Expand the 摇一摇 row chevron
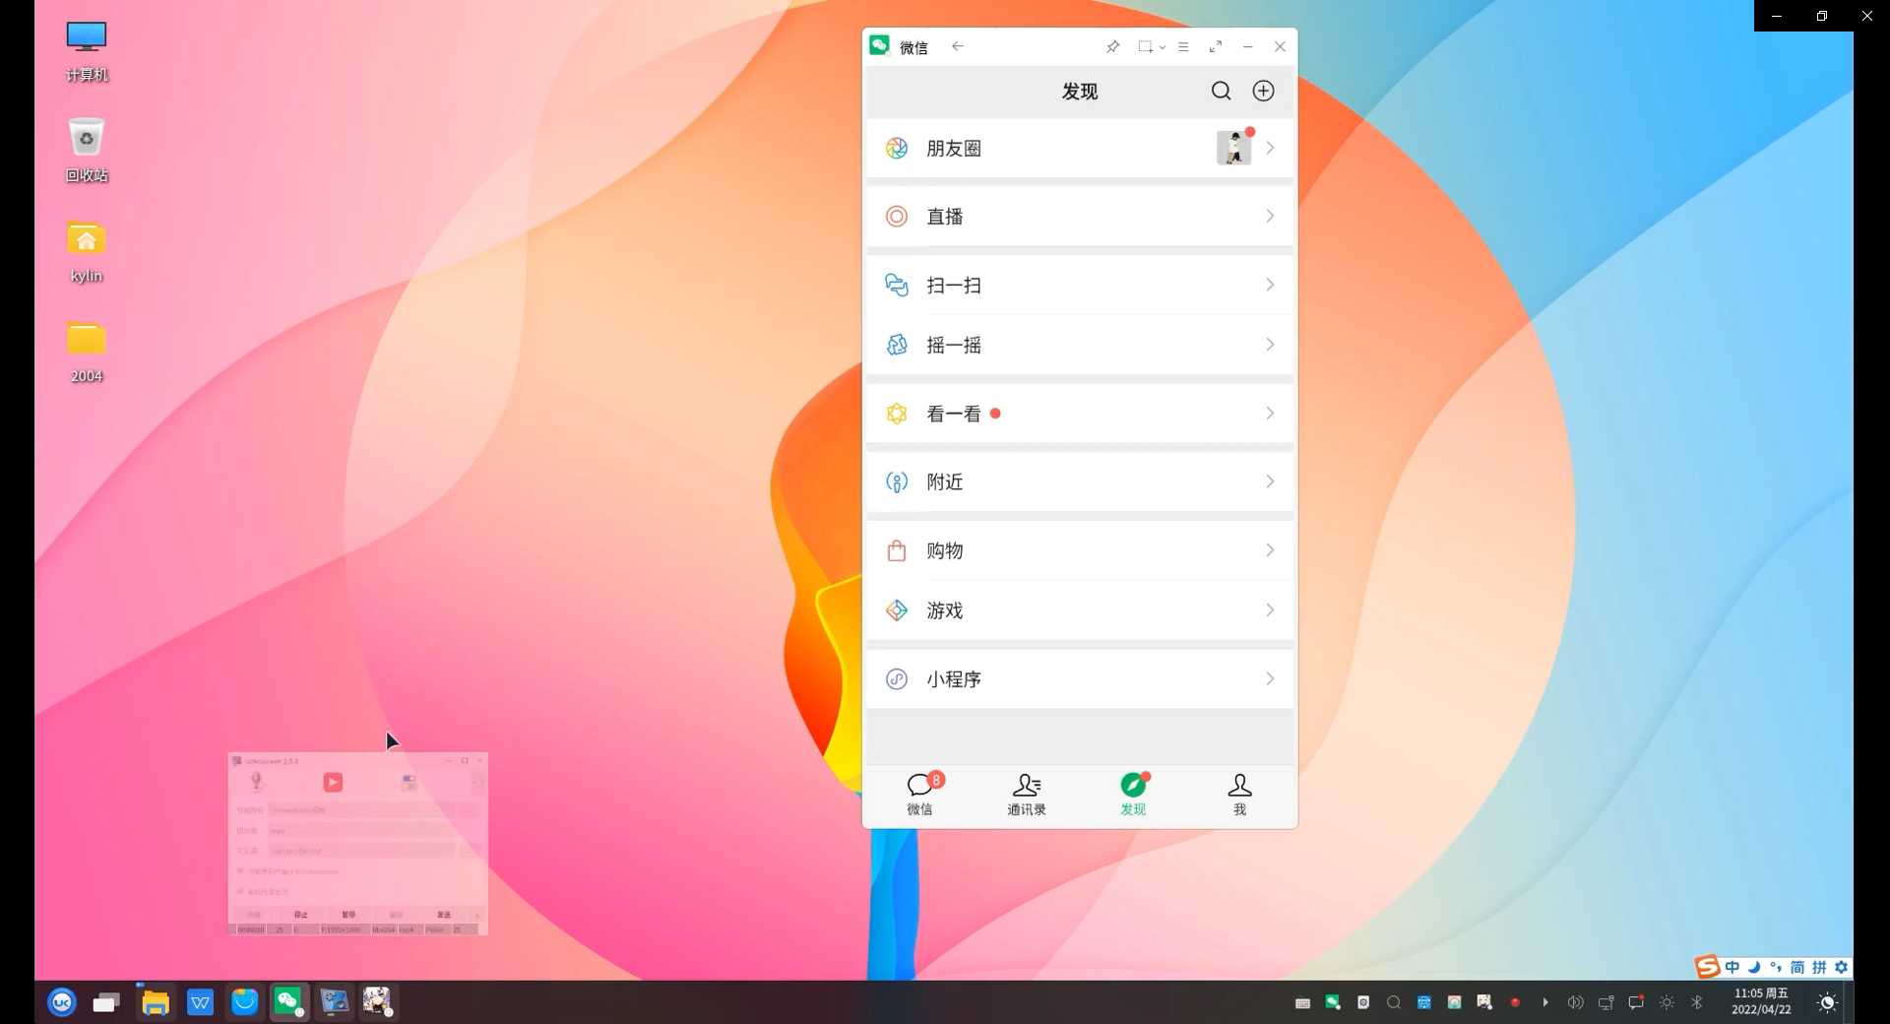The height and width of the screenshot is (1024, 1890). pos(1270,345)
